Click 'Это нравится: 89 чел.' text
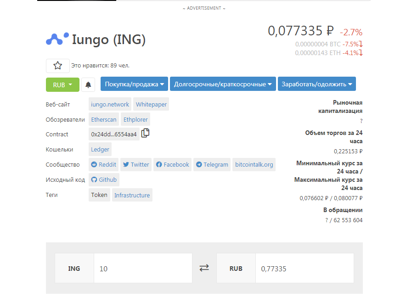The height and width of the screenshot is (297, 395). click(100, 66)
